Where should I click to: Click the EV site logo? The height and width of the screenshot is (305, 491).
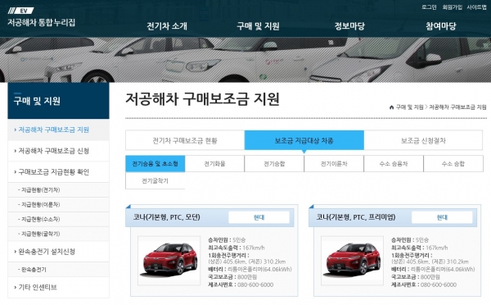pyautogui.click(x=42, y=17)
